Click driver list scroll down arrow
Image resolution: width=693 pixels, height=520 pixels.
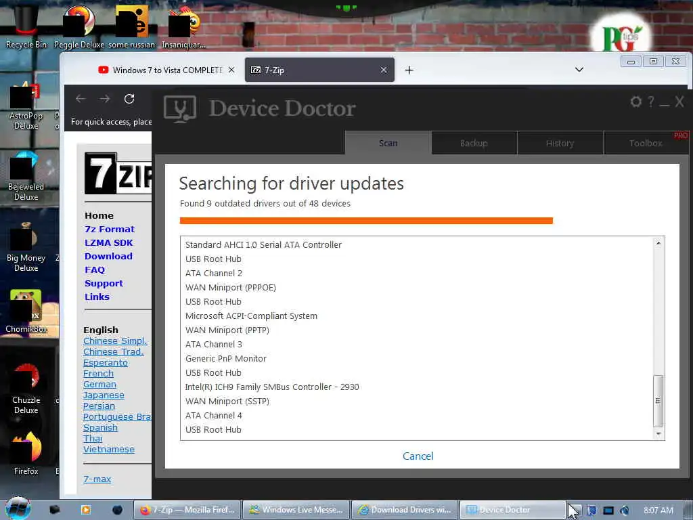click(x=658, y=434)
